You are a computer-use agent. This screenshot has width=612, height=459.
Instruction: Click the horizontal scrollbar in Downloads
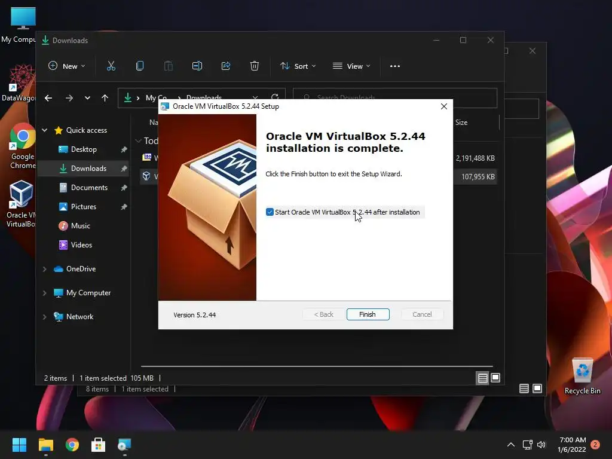click(x=317, y=366)
